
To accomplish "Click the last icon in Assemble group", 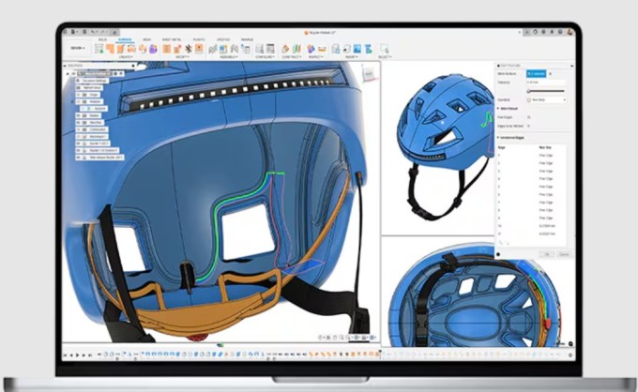I will (245, 49).
